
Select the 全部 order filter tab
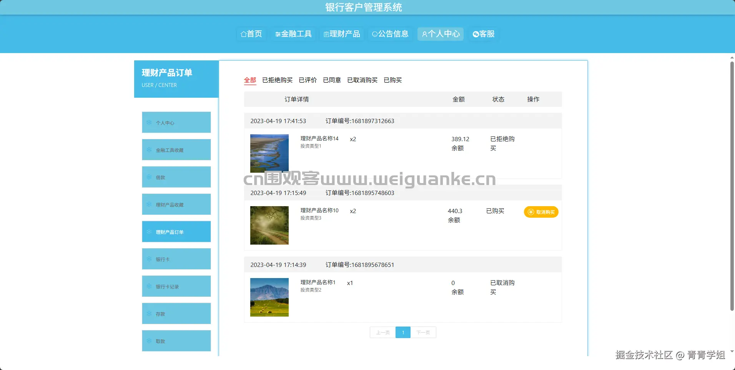pos(250,80)
